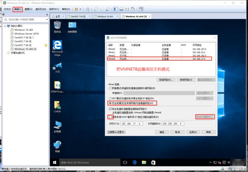This screenshot has width=248, height=172.
Task: Switch to the CentOS 7 64 位 tab
Action: click(x=78, y=16)
